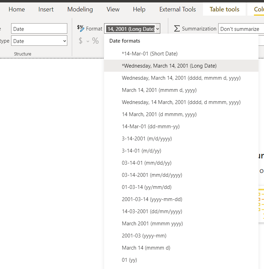Open the Modeling tab
Image resolution: width=264 pixels, height=269 pixels.
80,9
